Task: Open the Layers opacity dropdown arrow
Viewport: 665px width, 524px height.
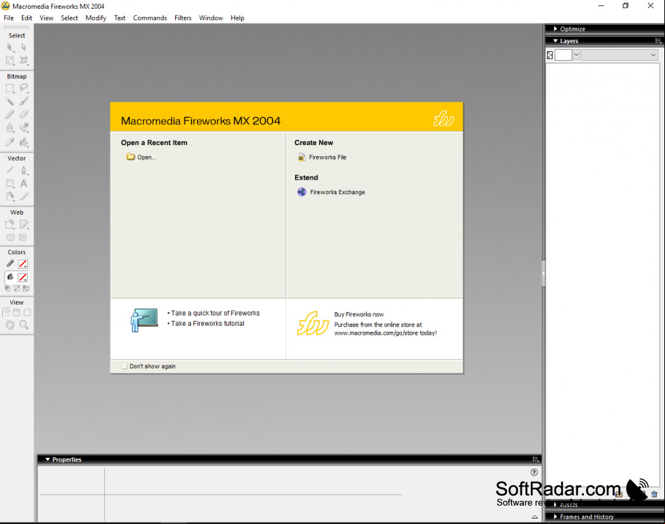Action: click(x=576, y=55)
